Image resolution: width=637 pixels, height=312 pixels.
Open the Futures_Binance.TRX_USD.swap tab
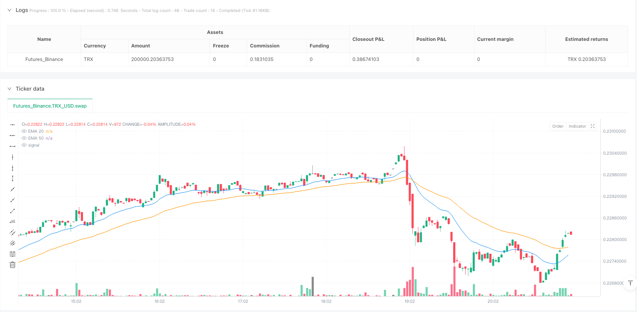click(x=50, y=106)
